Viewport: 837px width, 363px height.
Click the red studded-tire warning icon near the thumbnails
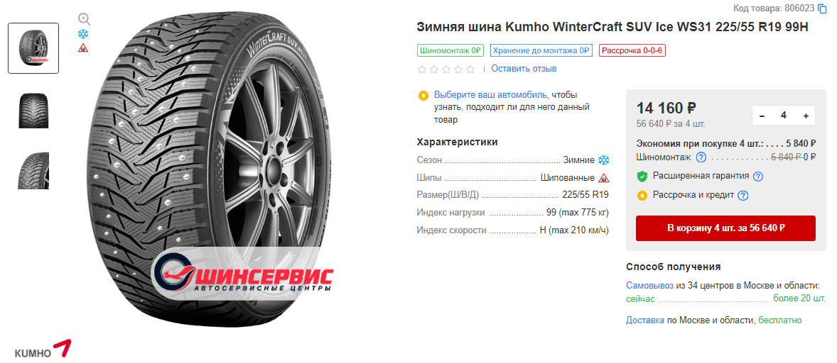tap(83, 48)
